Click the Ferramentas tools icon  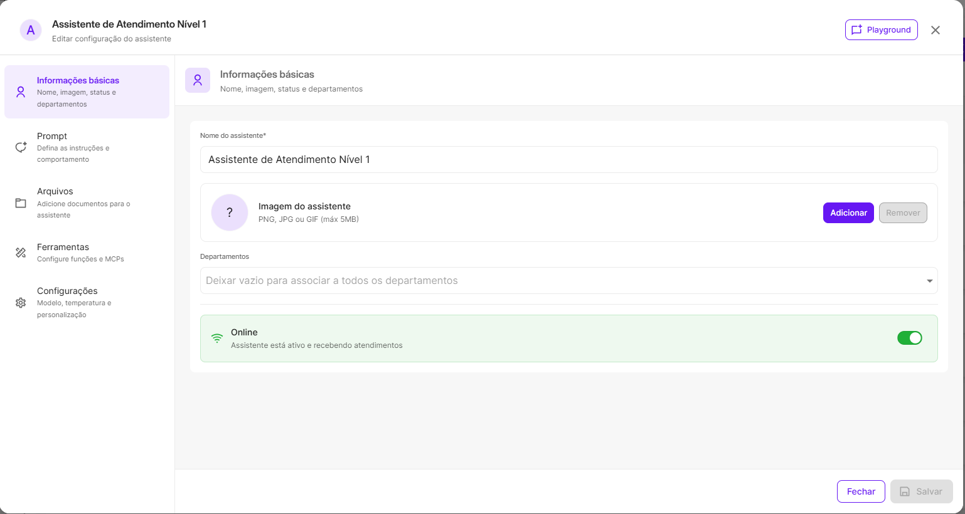(21, 253)
